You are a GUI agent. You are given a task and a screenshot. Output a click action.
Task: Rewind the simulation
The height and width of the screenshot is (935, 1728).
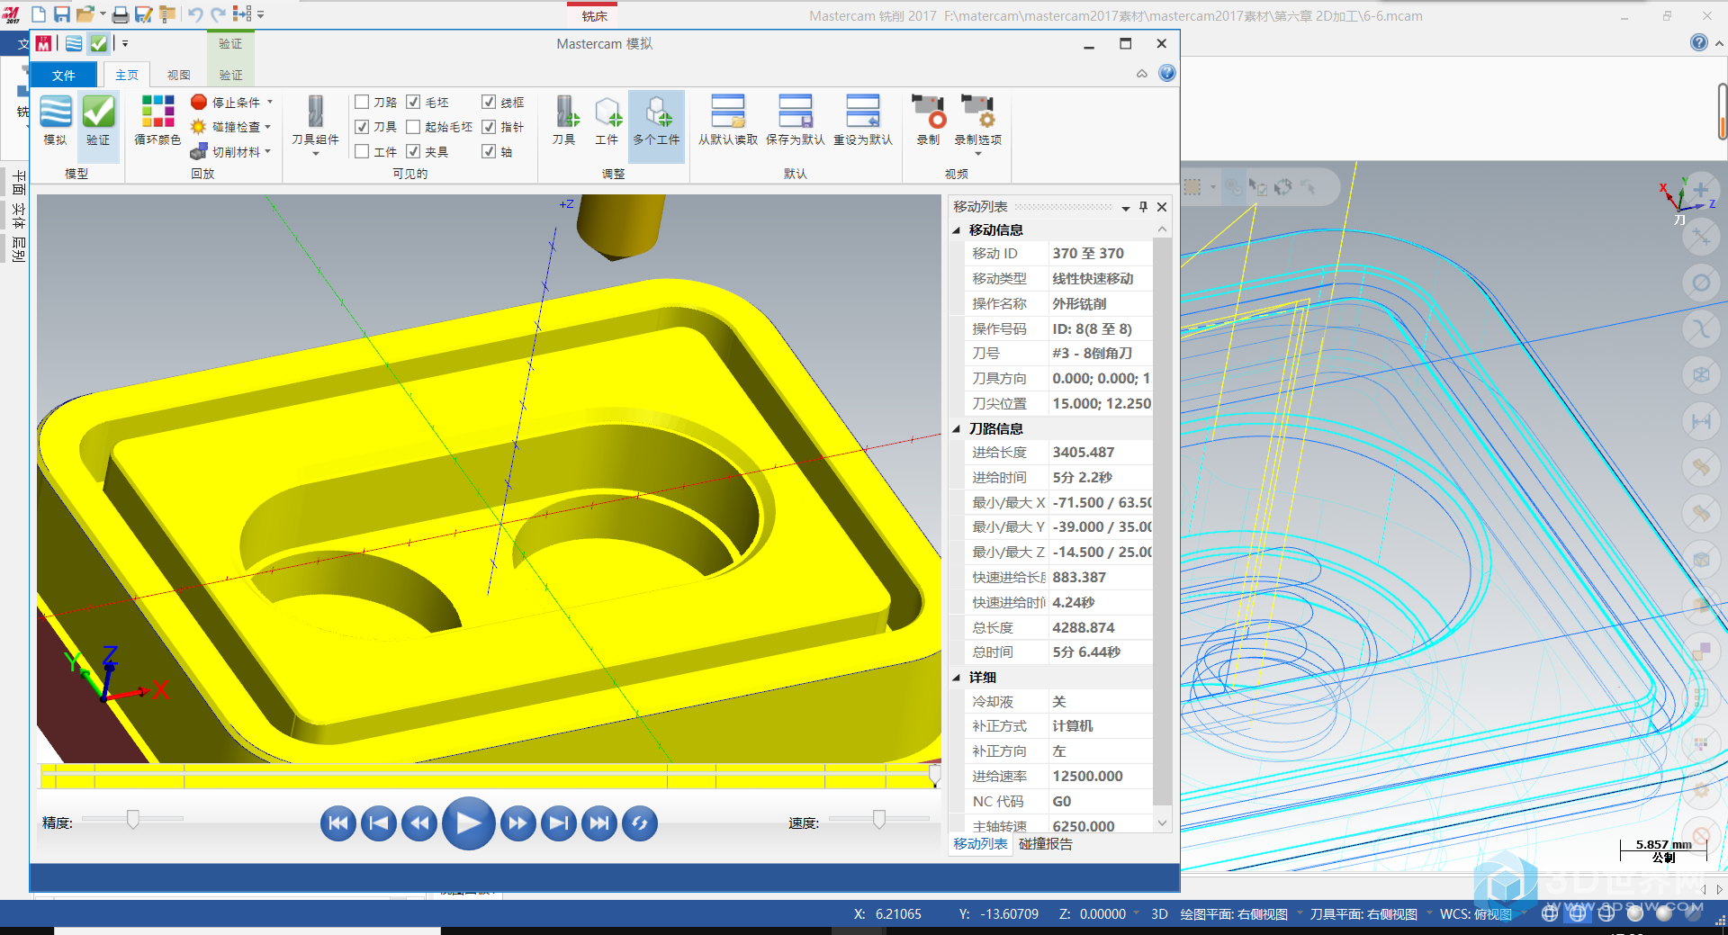coord(418,823)
